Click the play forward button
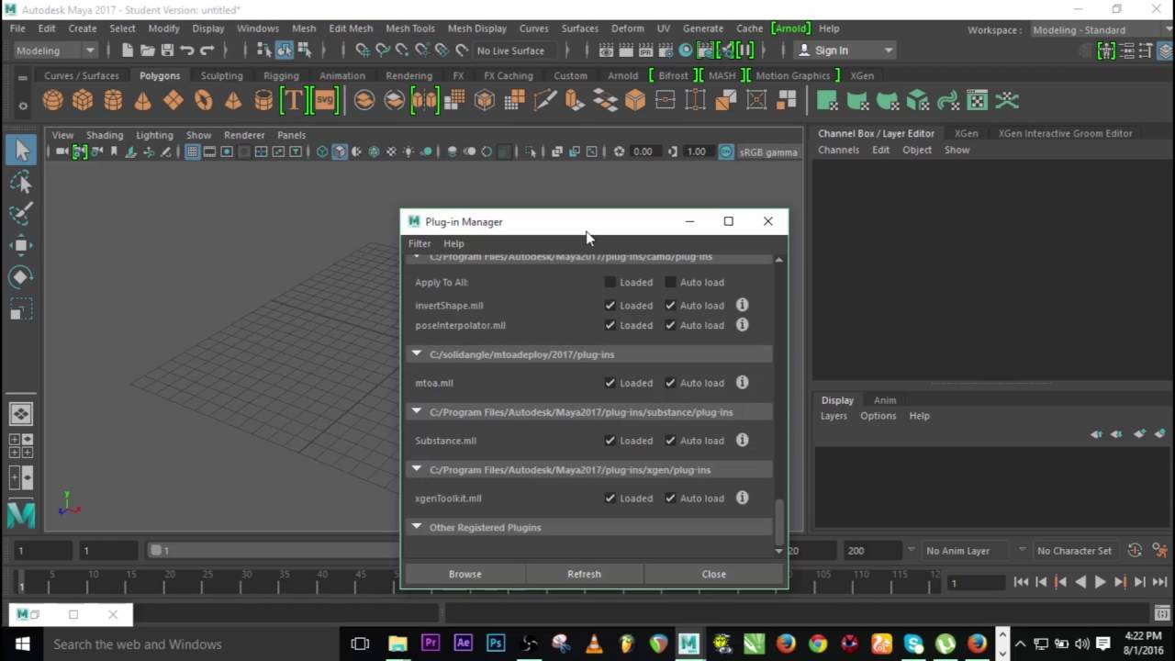The height and width of the screenshot is (661, 1175). [x=1101, y=582]
